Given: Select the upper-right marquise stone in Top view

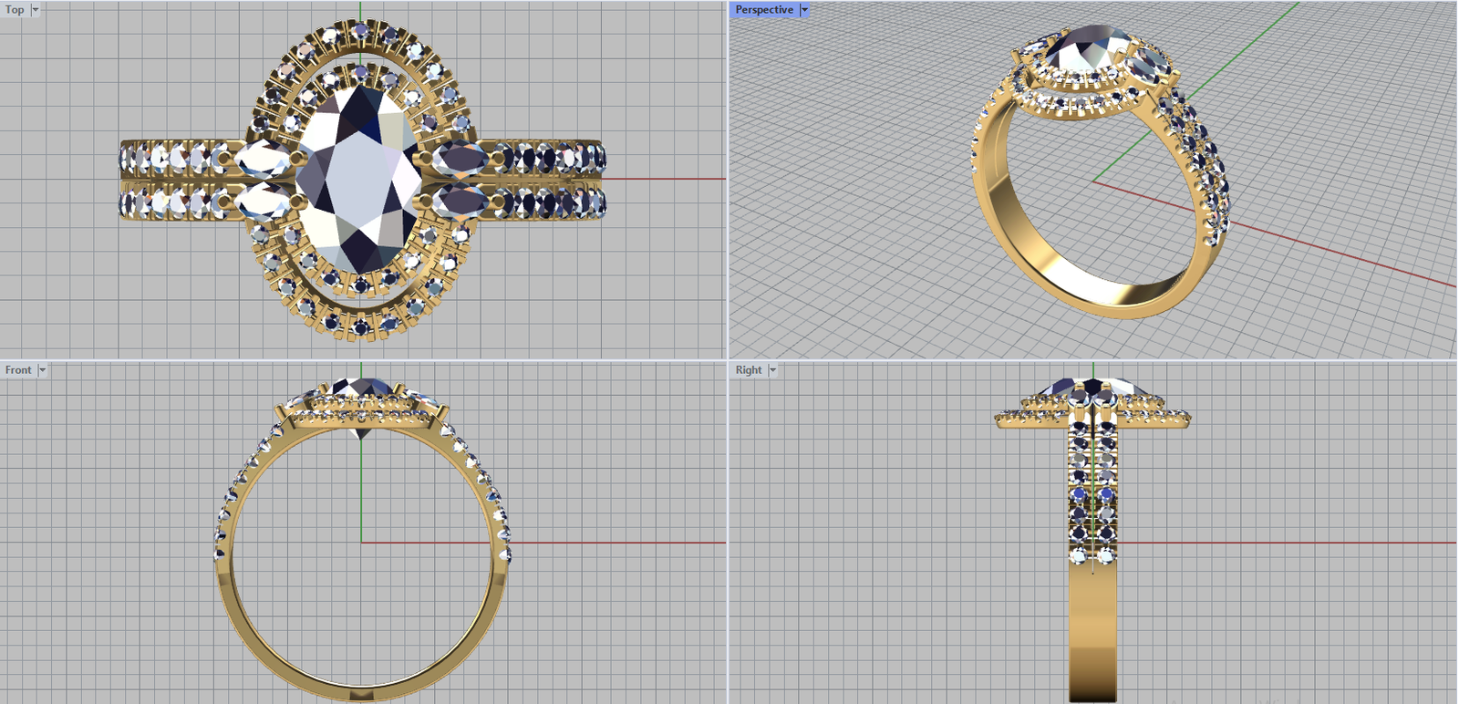Looking at the screenshot, I should click(x=460, y=158).
